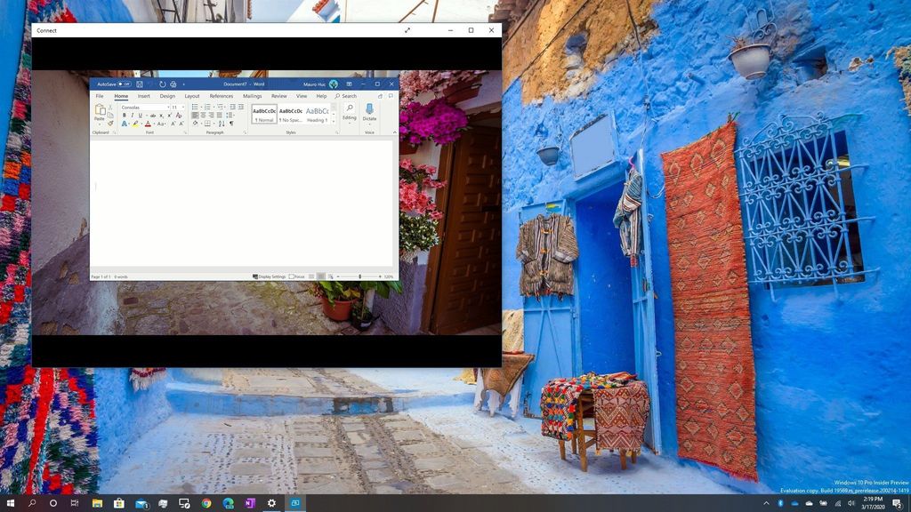The height and width of the screenshot is (512, 911).
Task: Click the Format Painter icon
Action: [110, 123]
